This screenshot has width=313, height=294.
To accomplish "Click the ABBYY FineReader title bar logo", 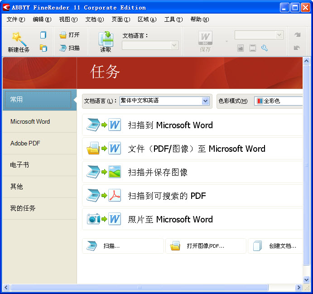I will coord(6,7).
